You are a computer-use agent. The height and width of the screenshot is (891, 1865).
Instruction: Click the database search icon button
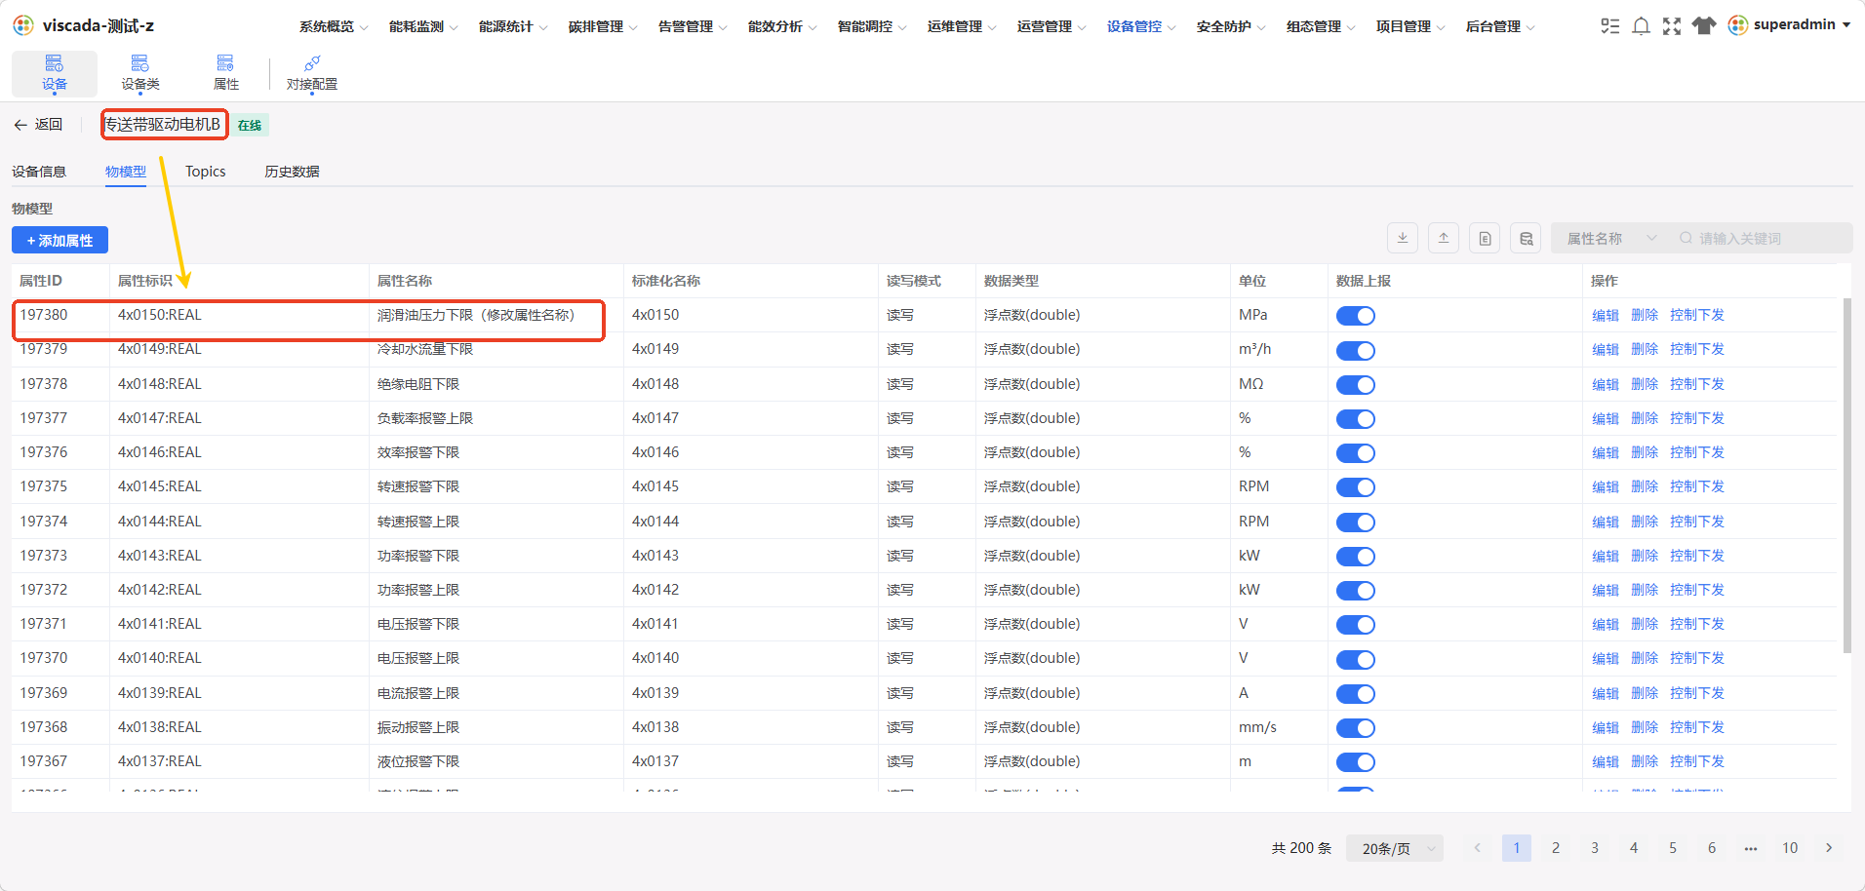[1526, 238]
